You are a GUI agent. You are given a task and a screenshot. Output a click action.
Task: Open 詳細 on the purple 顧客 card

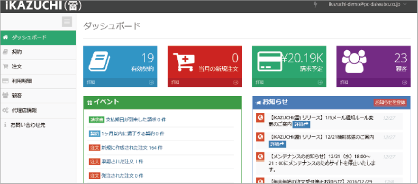click(x=344, y=83)
